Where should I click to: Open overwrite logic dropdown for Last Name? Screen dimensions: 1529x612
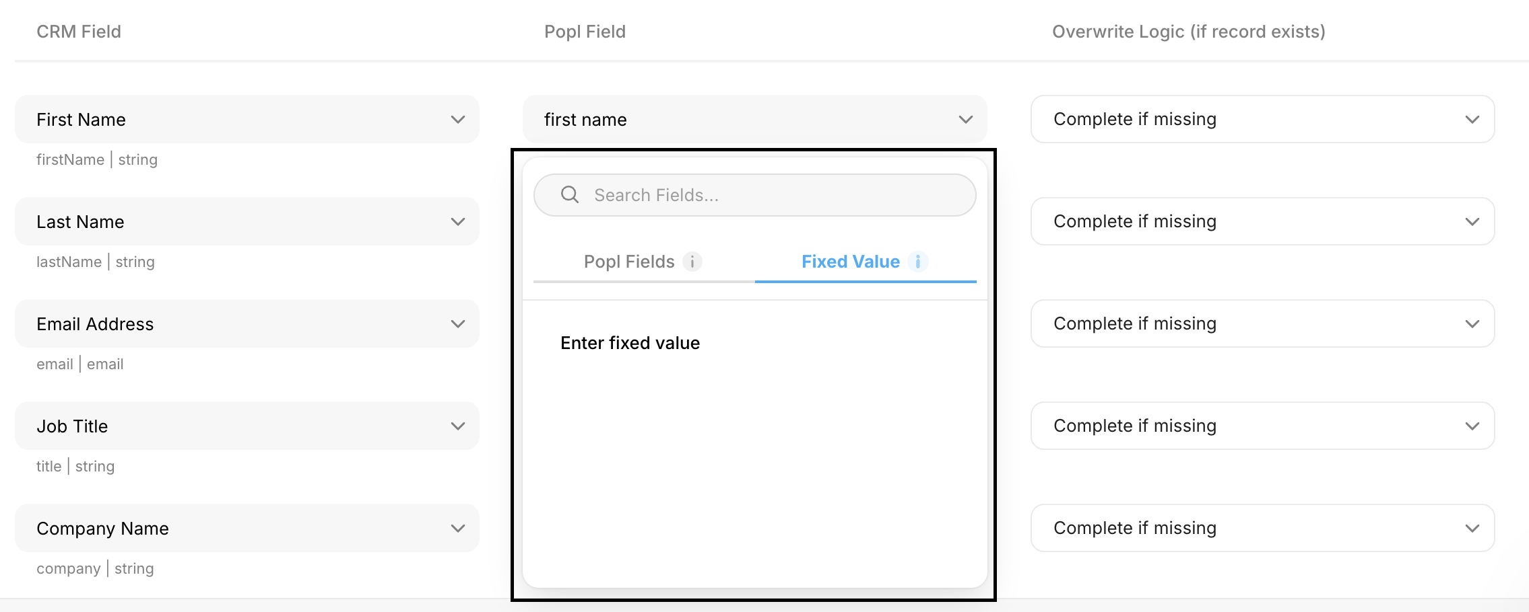[1262, 222]
